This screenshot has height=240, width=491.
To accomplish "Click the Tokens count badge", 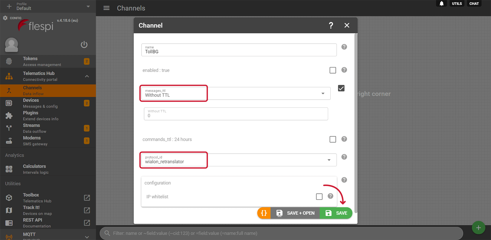I will 87,61.
